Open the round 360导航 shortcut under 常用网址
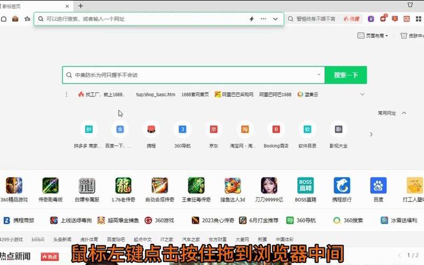424x265 pixels. click(182, 129)
